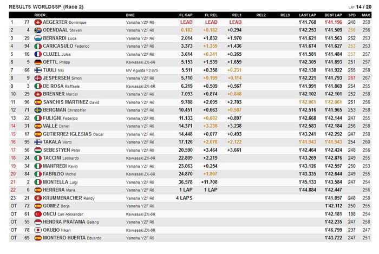Select rider name ODENDAAL Steven
This screenshot has width=379, height=254.
62,30
